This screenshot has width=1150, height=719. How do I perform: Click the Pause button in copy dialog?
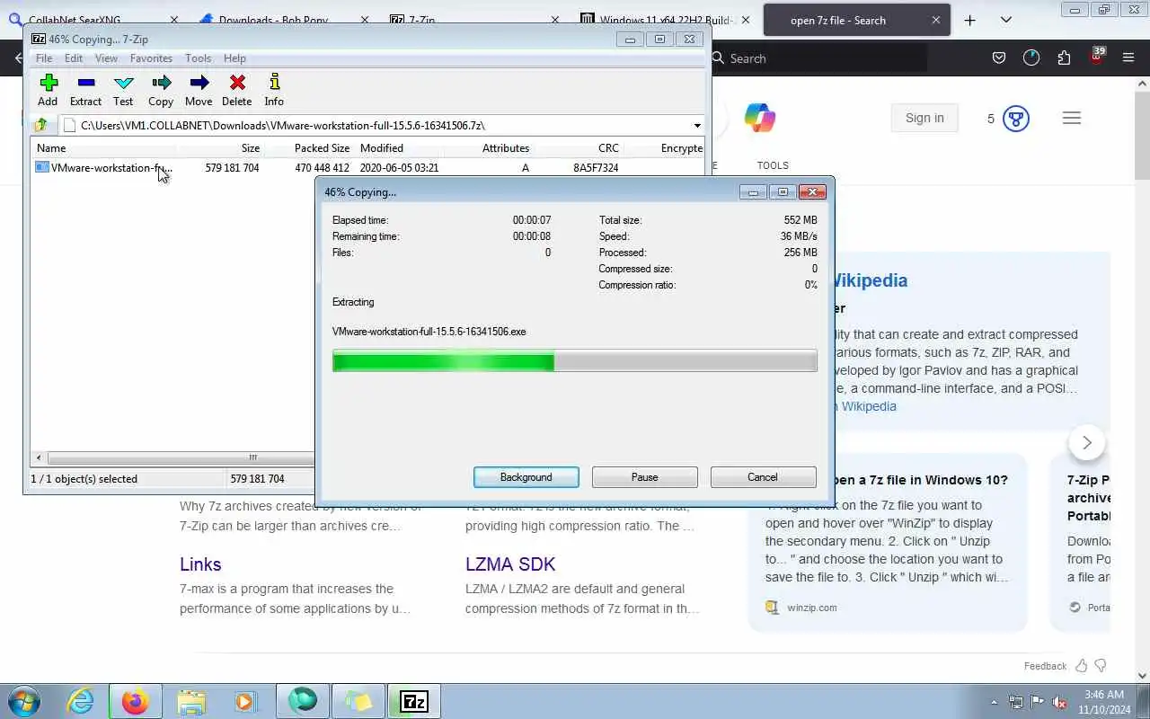click(645, 477)
